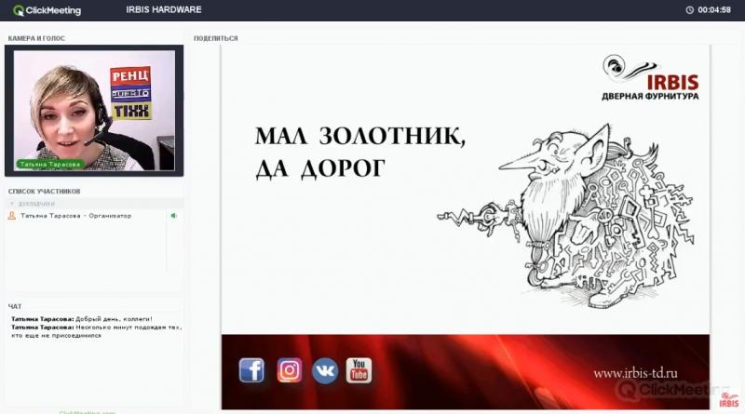Click the small IRBIS logo in the corner
This screenshot has height=414, width=745.
tap(729, 400)
